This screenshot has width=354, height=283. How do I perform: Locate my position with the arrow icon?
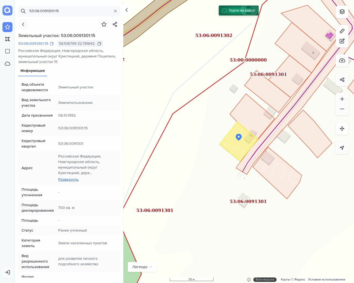(x=342, y=148)
